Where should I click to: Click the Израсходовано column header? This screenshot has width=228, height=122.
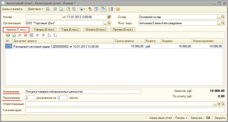point(207,41)
